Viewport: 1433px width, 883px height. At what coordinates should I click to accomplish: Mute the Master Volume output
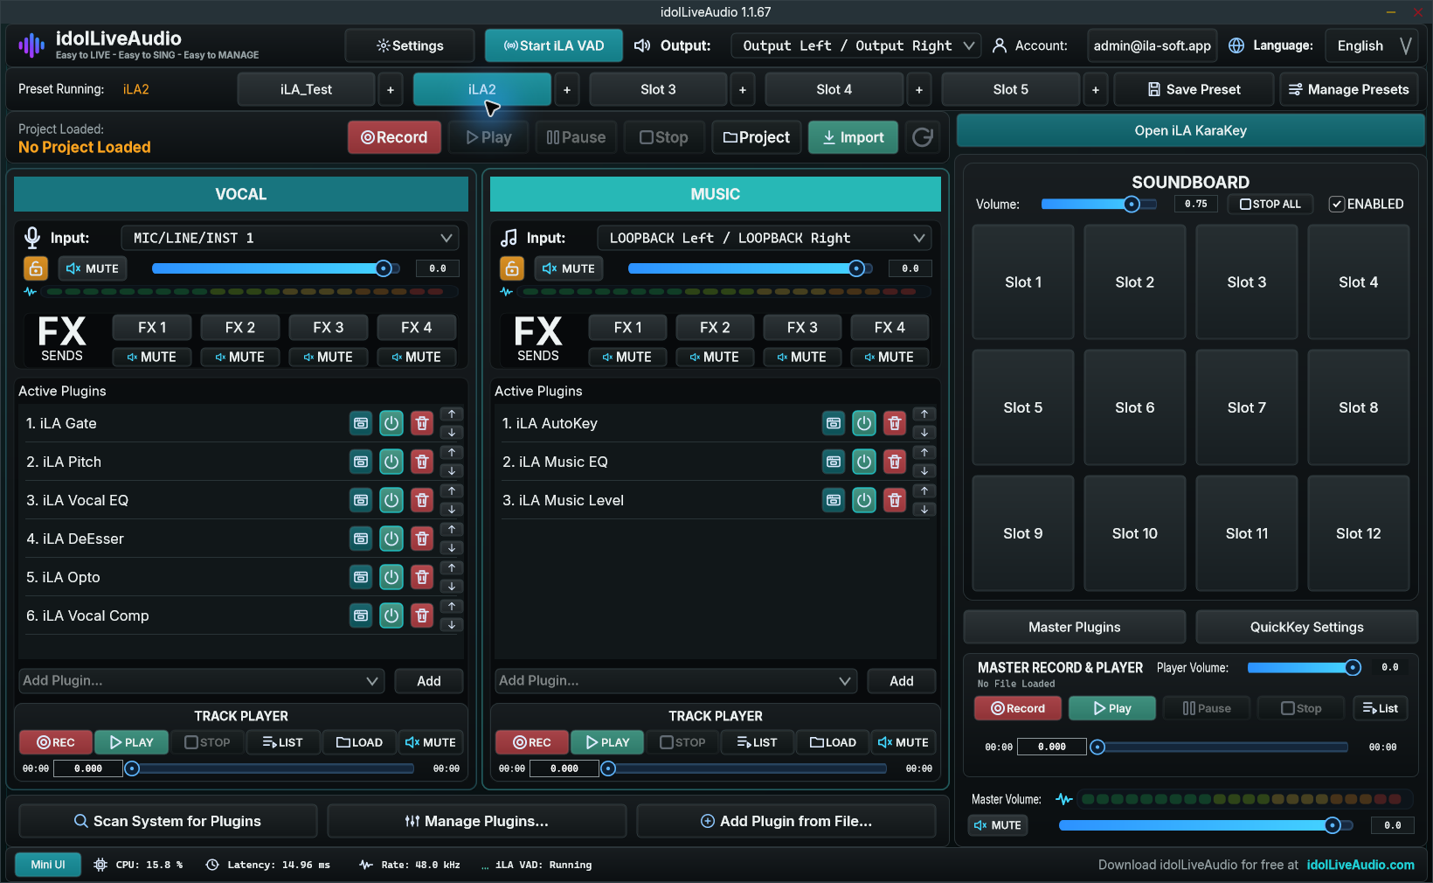(x=998, y=825)
